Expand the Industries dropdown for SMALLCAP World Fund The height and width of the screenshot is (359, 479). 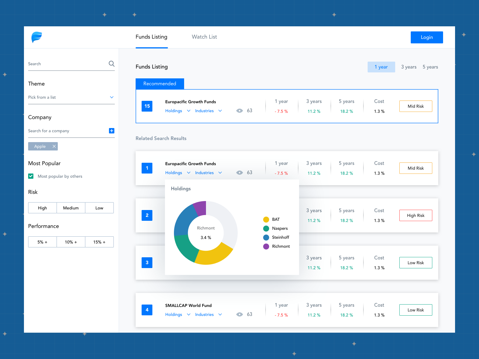click(x=209, y=314)
